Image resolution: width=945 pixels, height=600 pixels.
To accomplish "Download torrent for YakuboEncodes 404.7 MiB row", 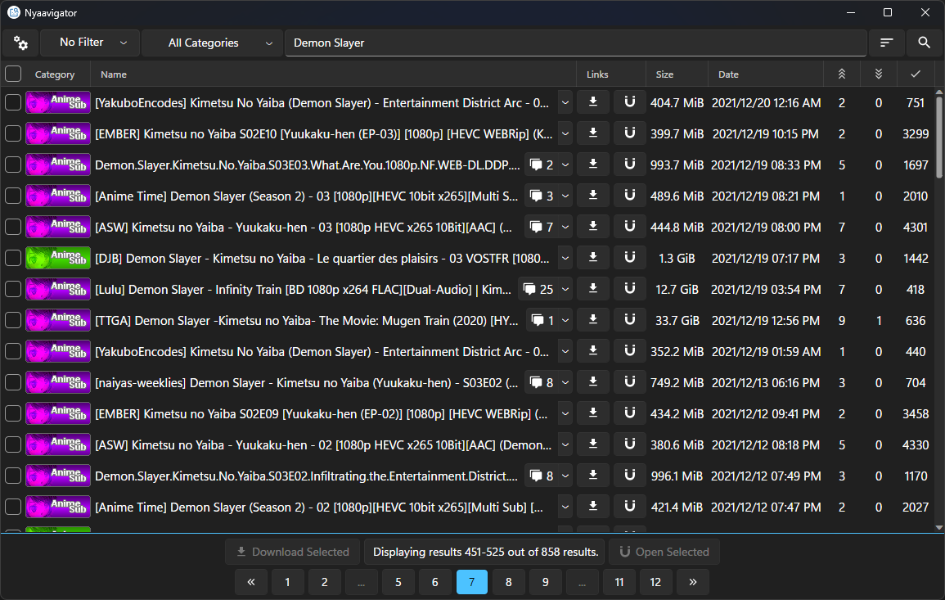I will [x=593, y=102].
